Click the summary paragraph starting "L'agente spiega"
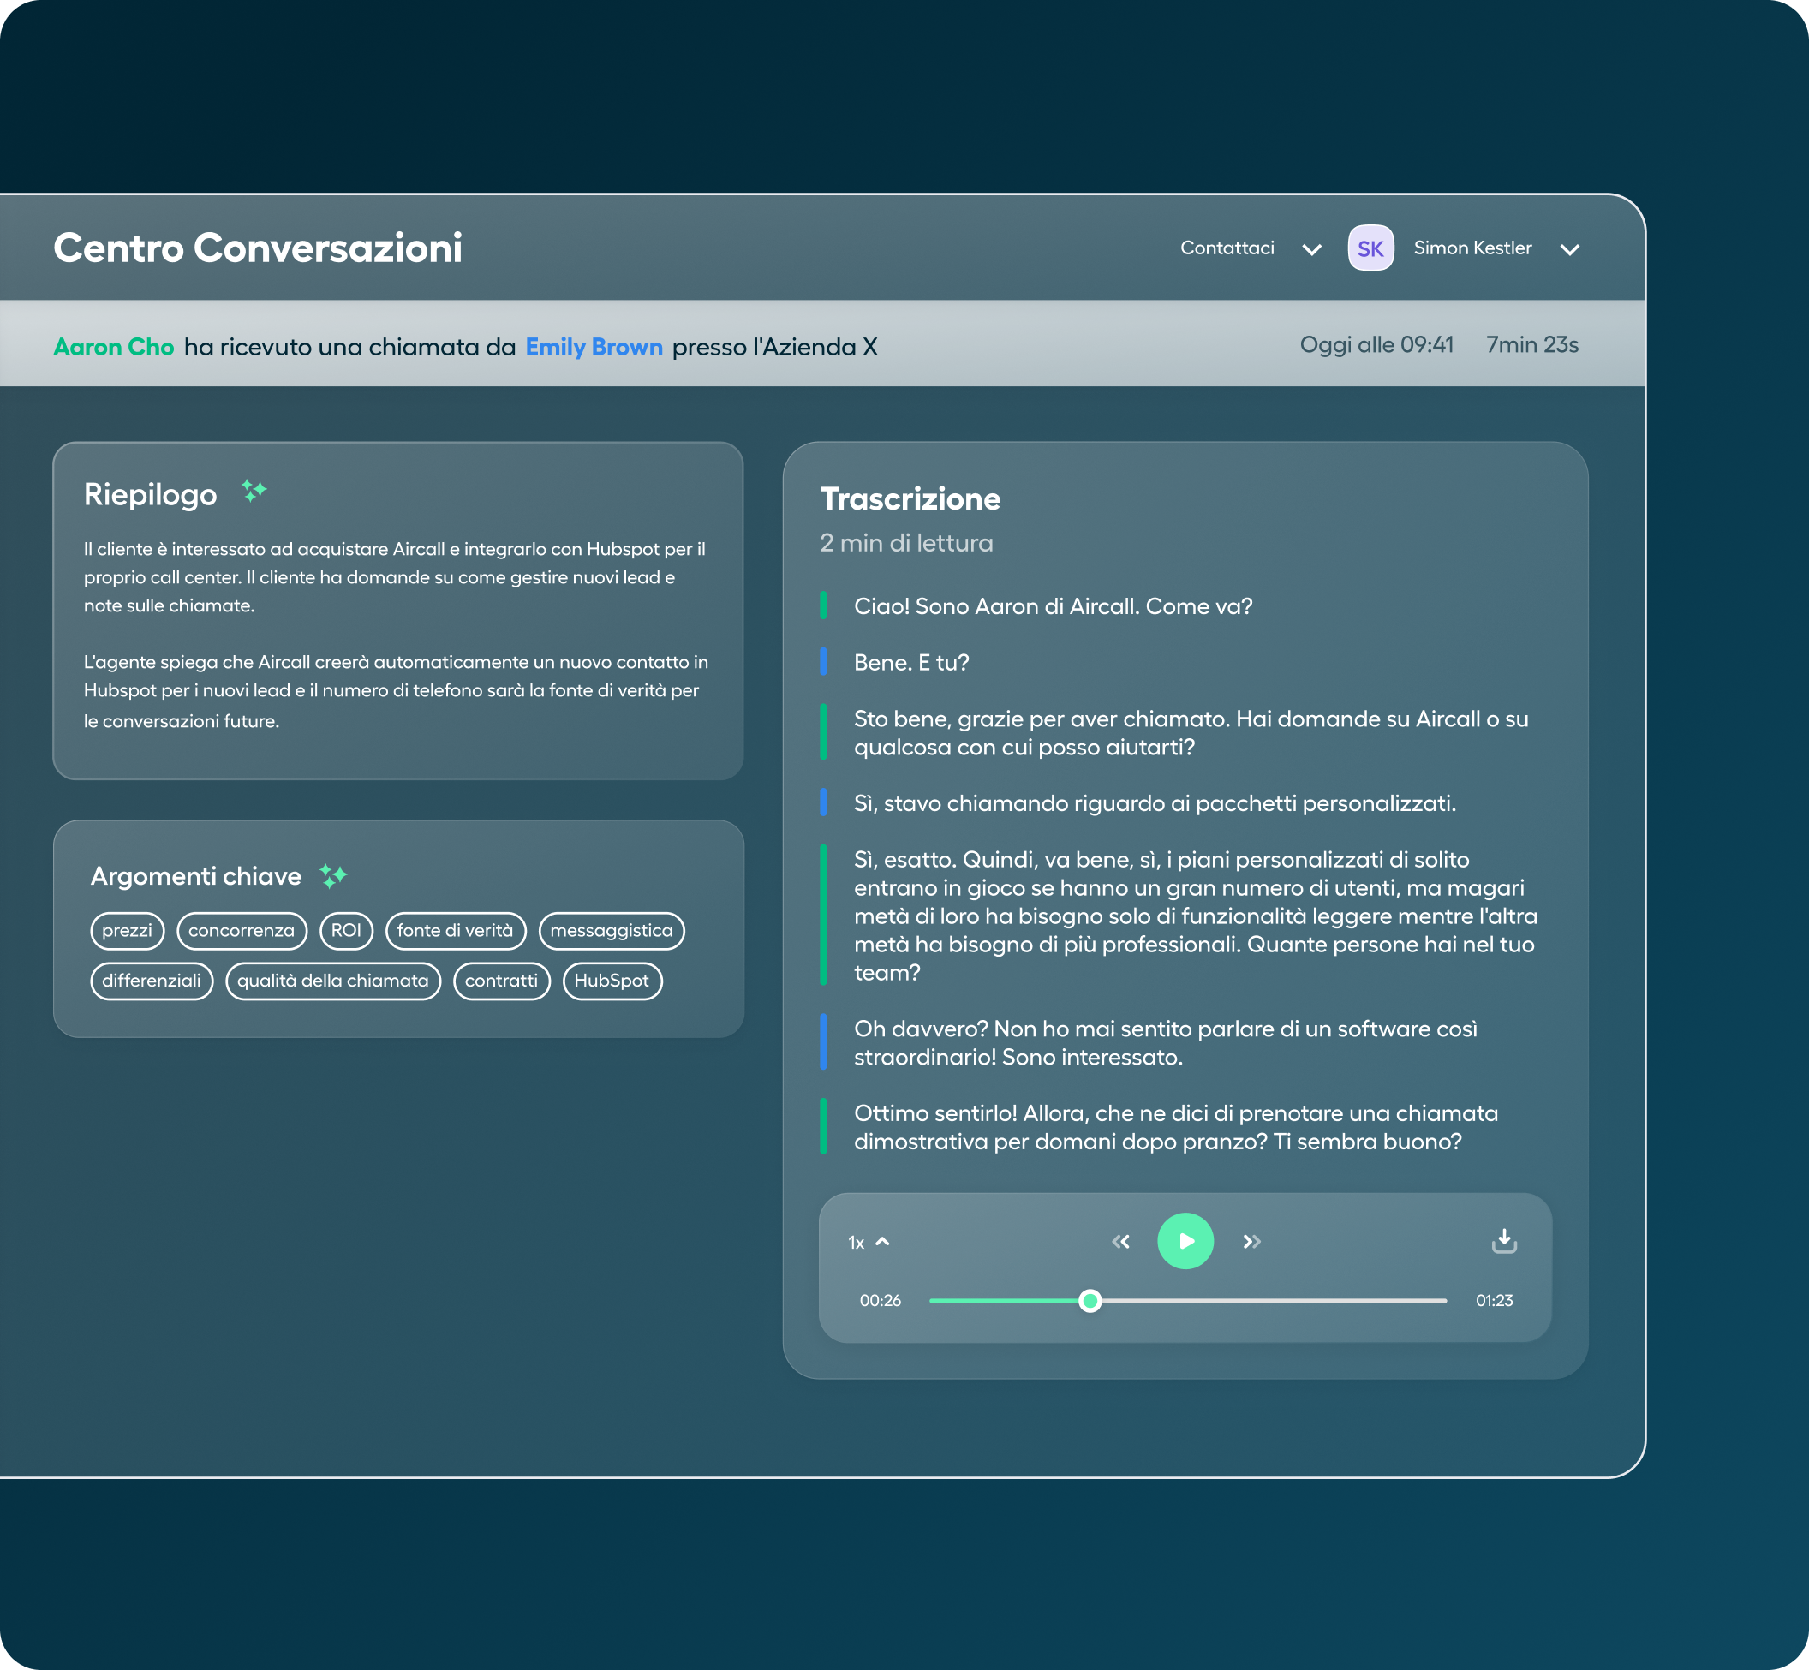This screenshot has height=1670, width=1809. pos(396,691)
